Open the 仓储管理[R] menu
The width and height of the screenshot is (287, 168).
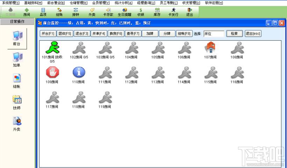(78, 3)
